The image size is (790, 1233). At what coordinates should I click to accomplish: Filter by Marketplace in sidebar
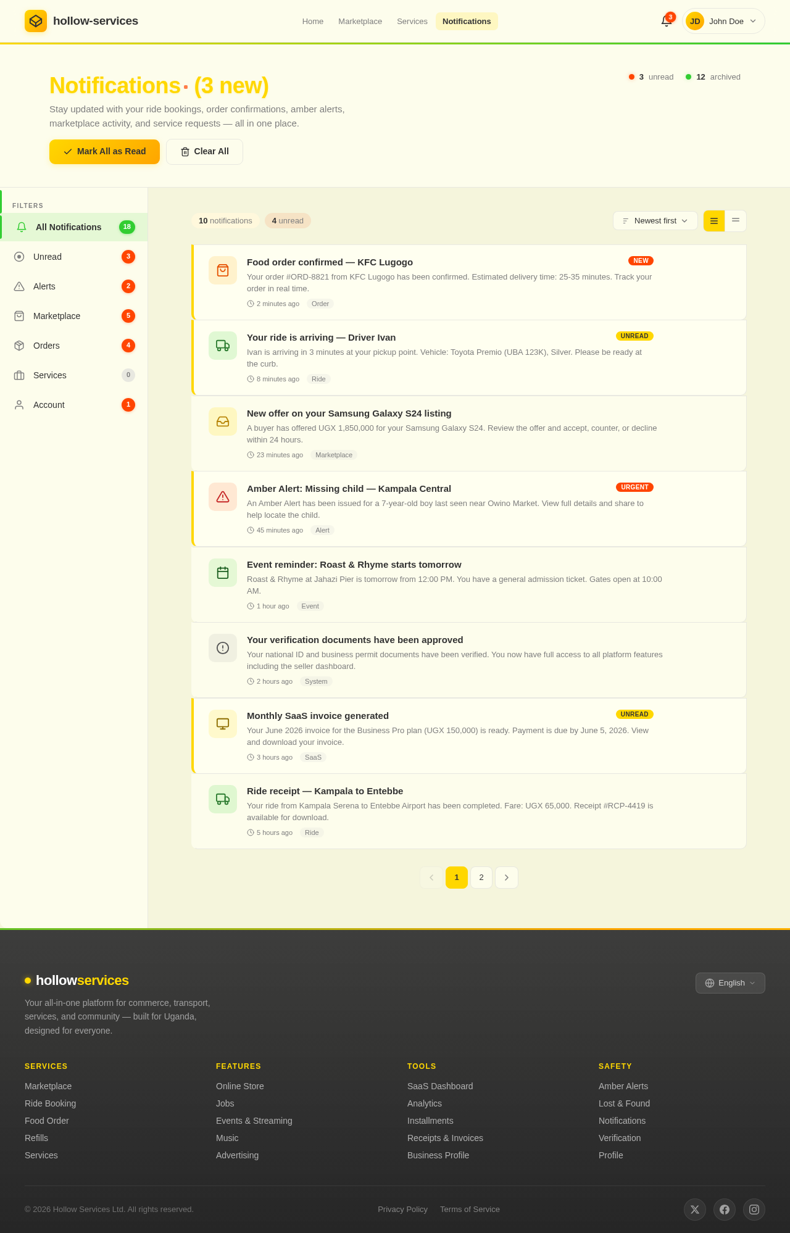pos(74,316)
